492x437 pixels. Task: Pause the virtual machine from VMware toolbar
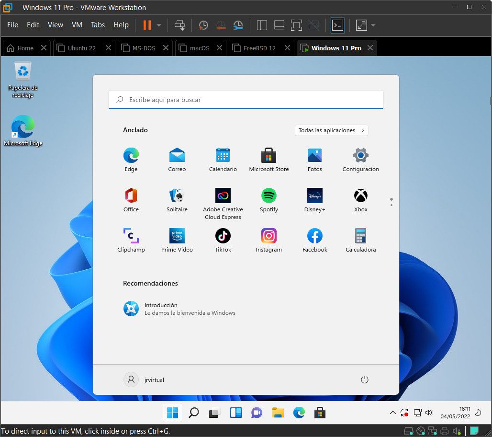[x=147, y=25]
